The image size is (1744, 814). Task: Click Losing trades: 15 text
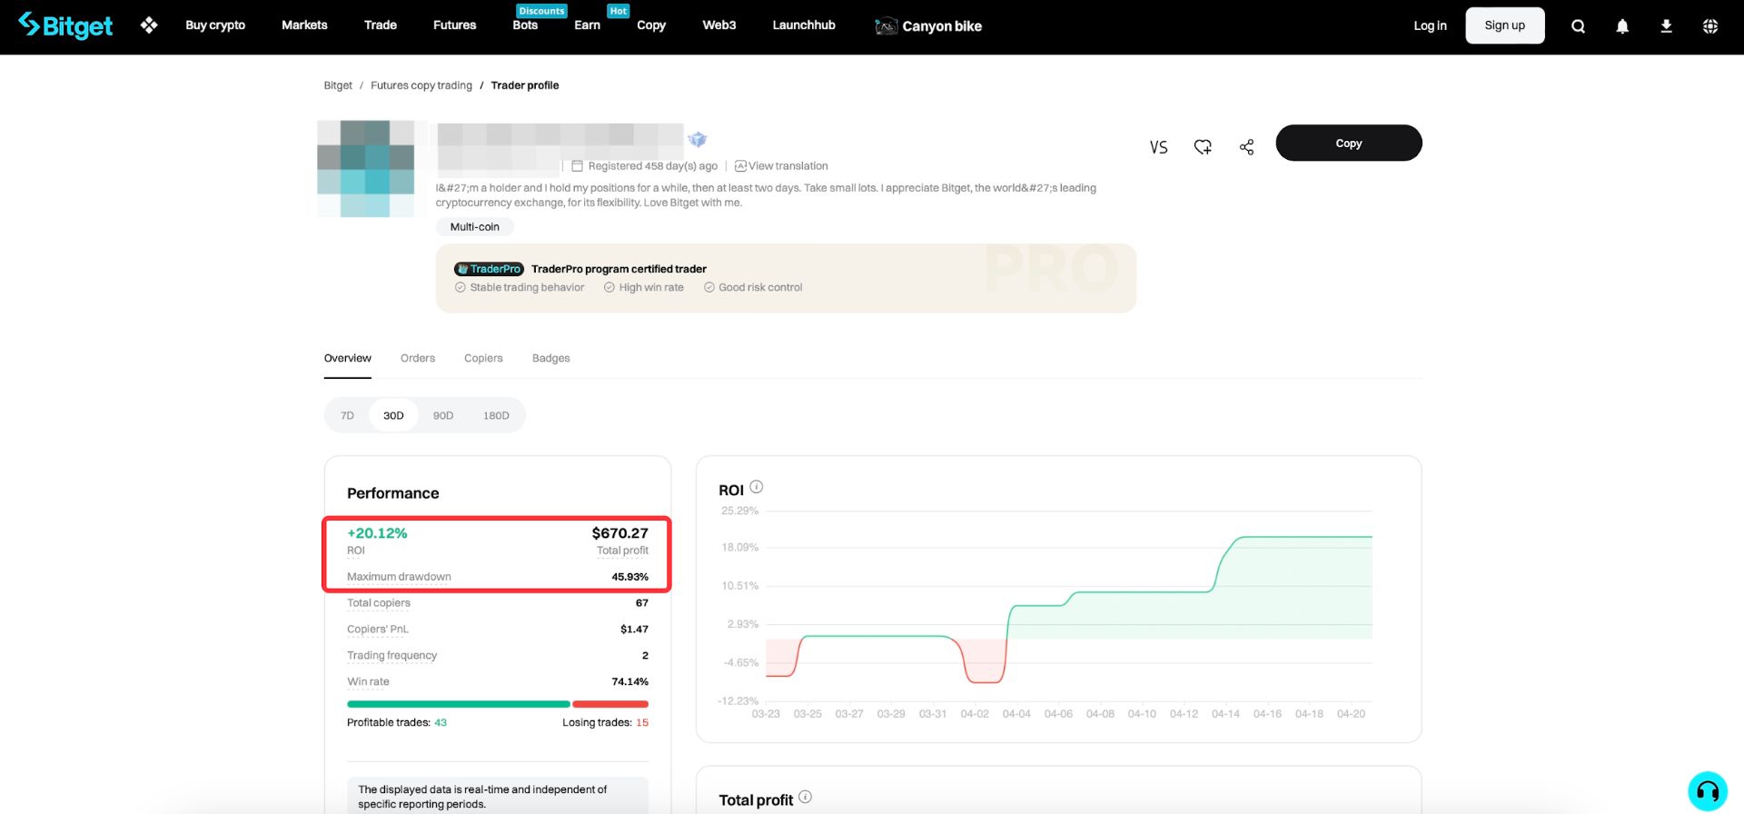pos(605,723)
